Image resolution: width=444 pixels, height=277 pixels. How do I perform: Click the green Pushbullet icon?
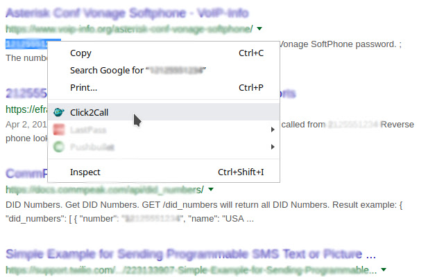click(59, 147)
